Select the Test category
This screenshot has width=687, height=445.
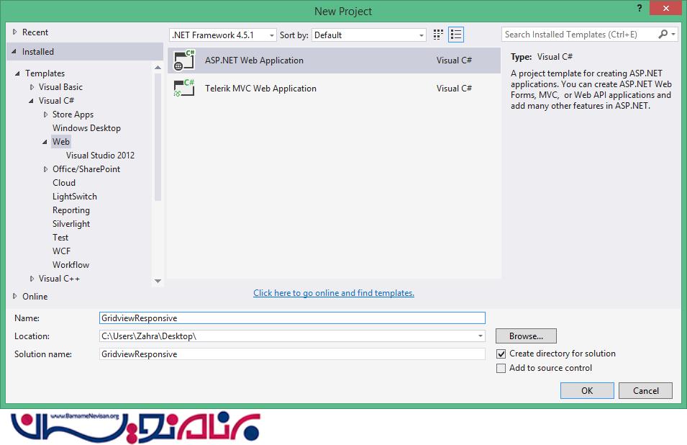tap(60, 238)
